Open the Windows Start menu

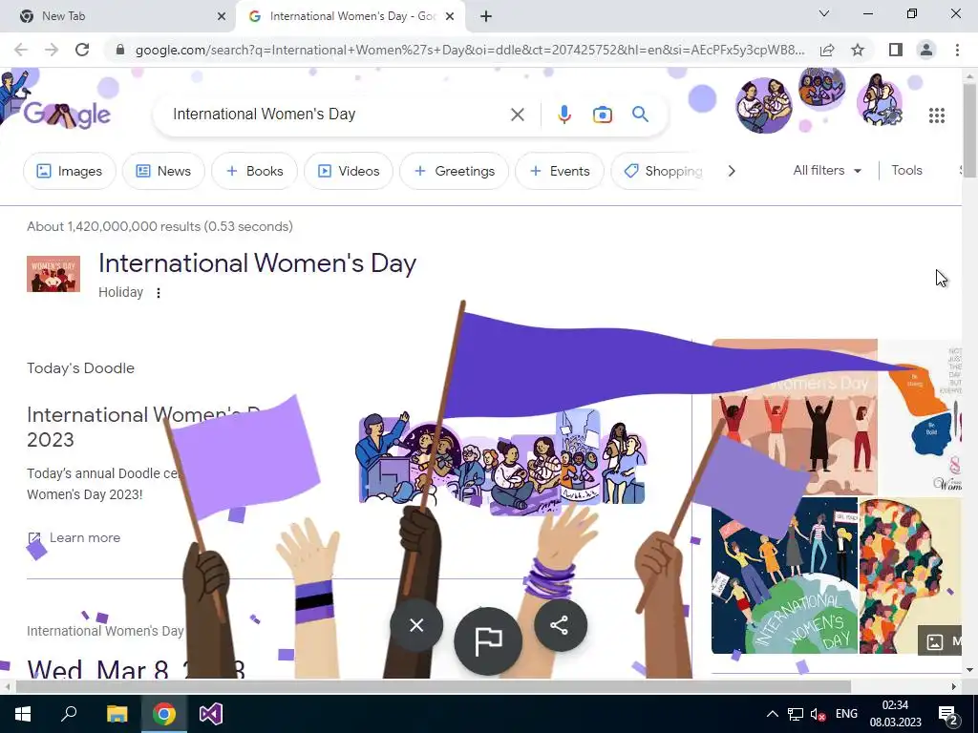coord(23,714)
